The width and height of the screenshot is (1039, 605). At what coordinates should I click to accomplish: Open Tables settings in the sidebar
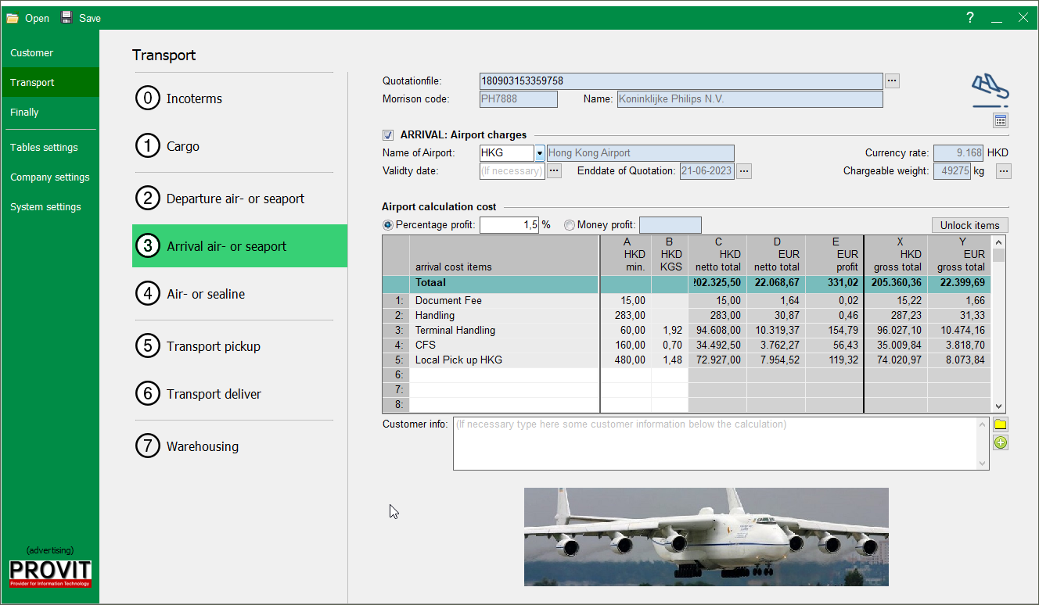point(44,148)
